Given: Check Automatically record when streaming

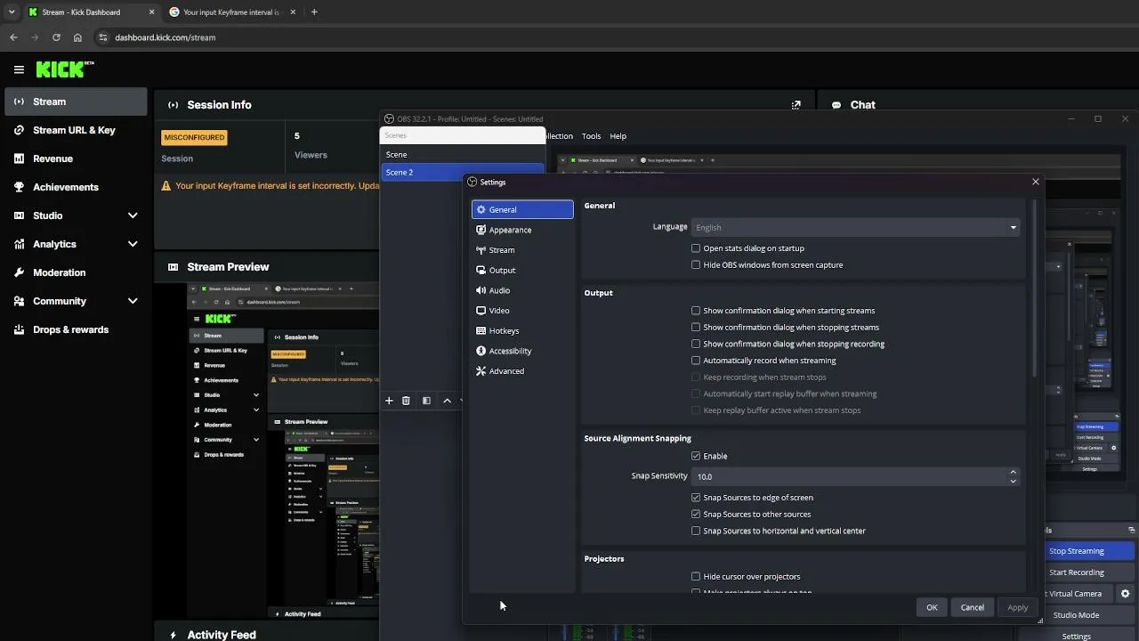Looking at the screenshot, I should 696,361.
